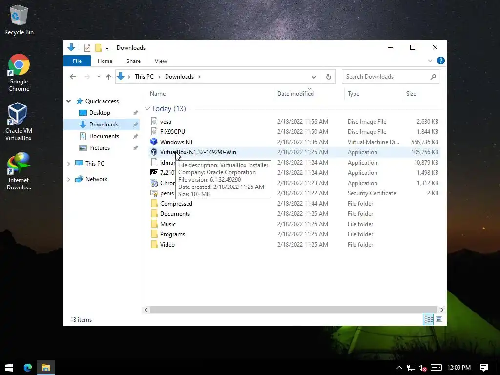Click the New folder quick access toolbar icon
Image resolution: width=500 pixels, height=375 pixels.
point(98,48)
